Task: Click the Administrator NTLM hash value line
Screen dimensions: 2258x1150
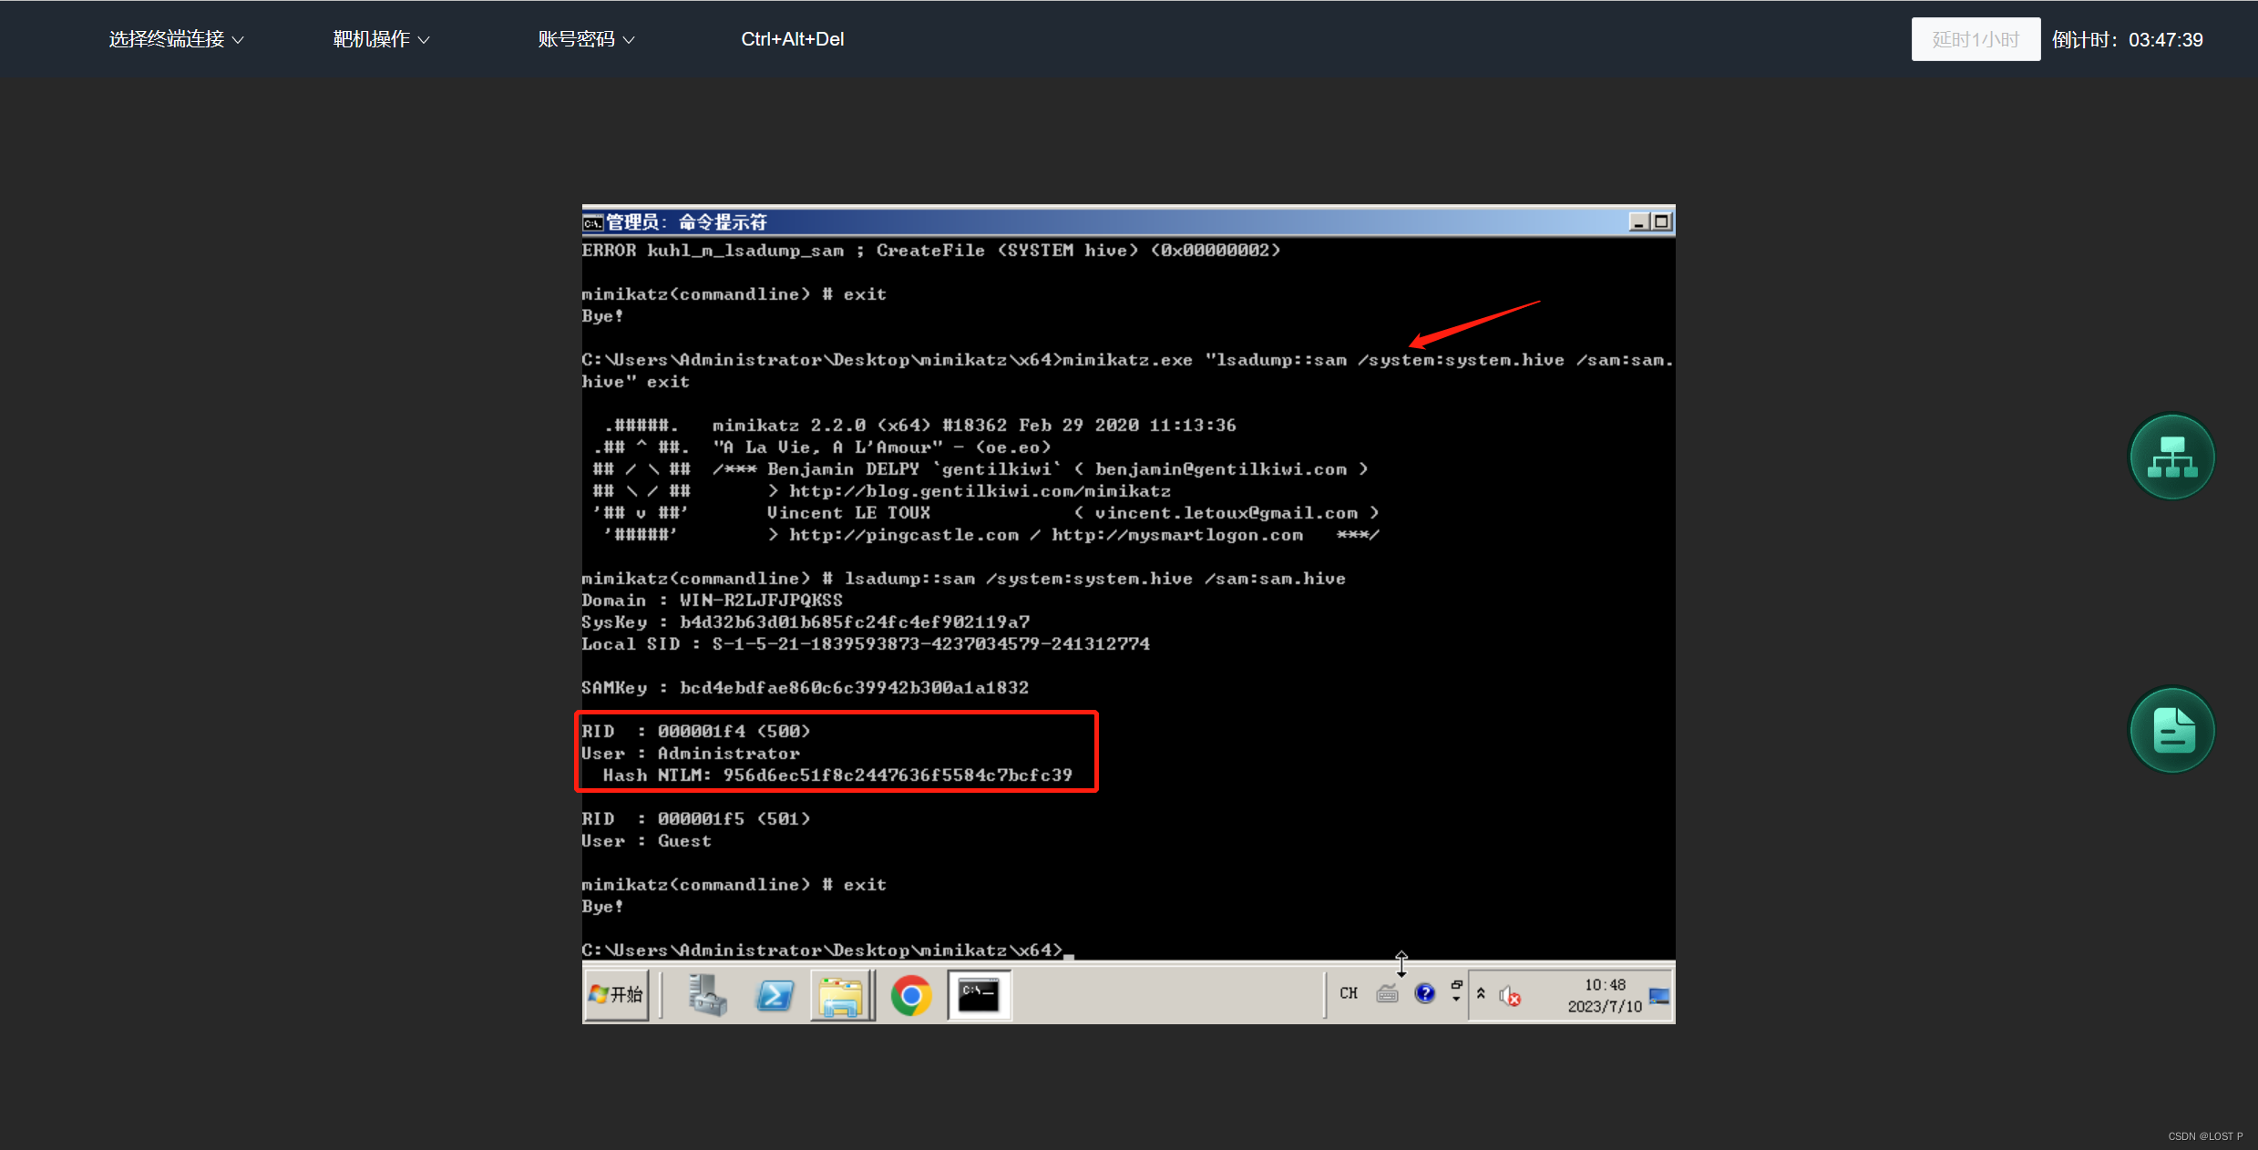Action: pos(837,775)
